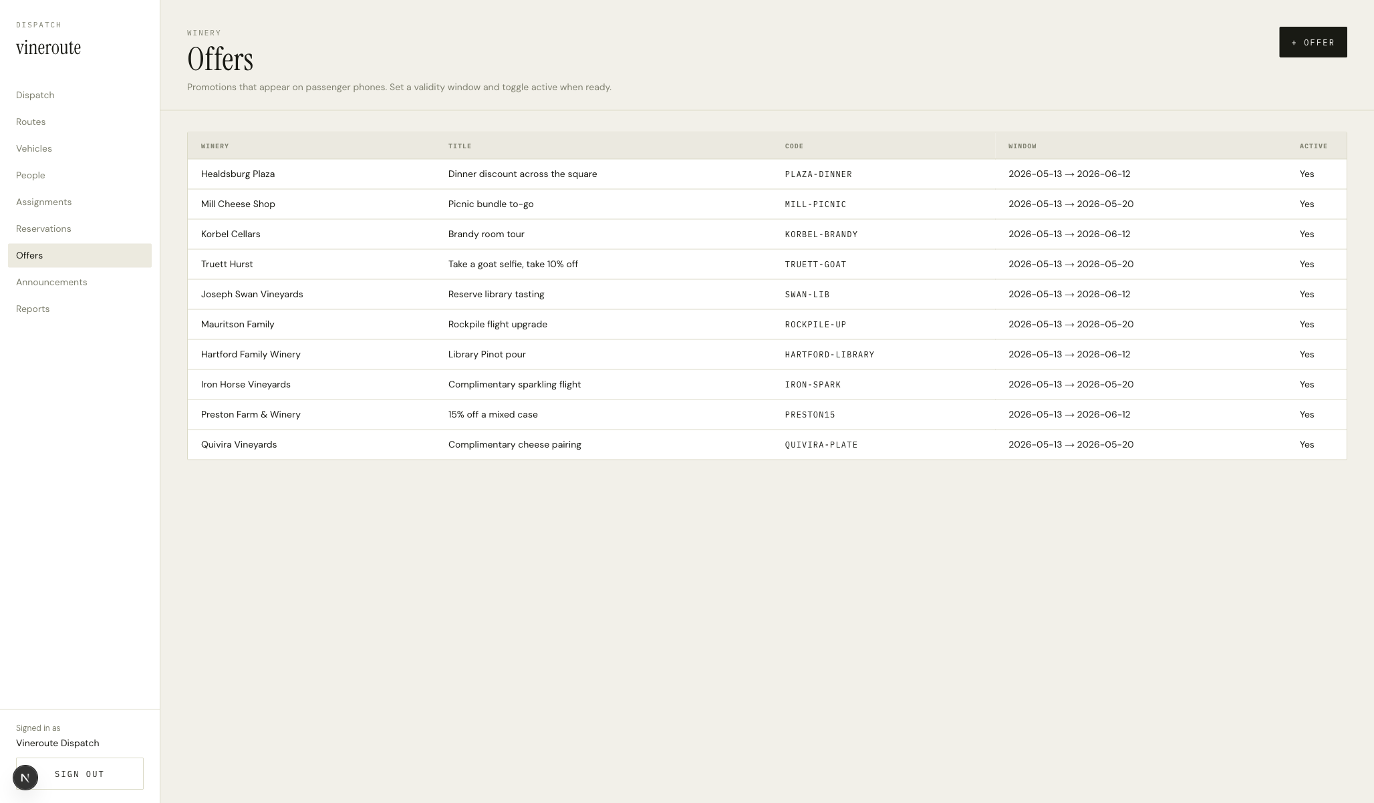Select the Quivira Vineyards window dates

click(x=1071, y=444)
